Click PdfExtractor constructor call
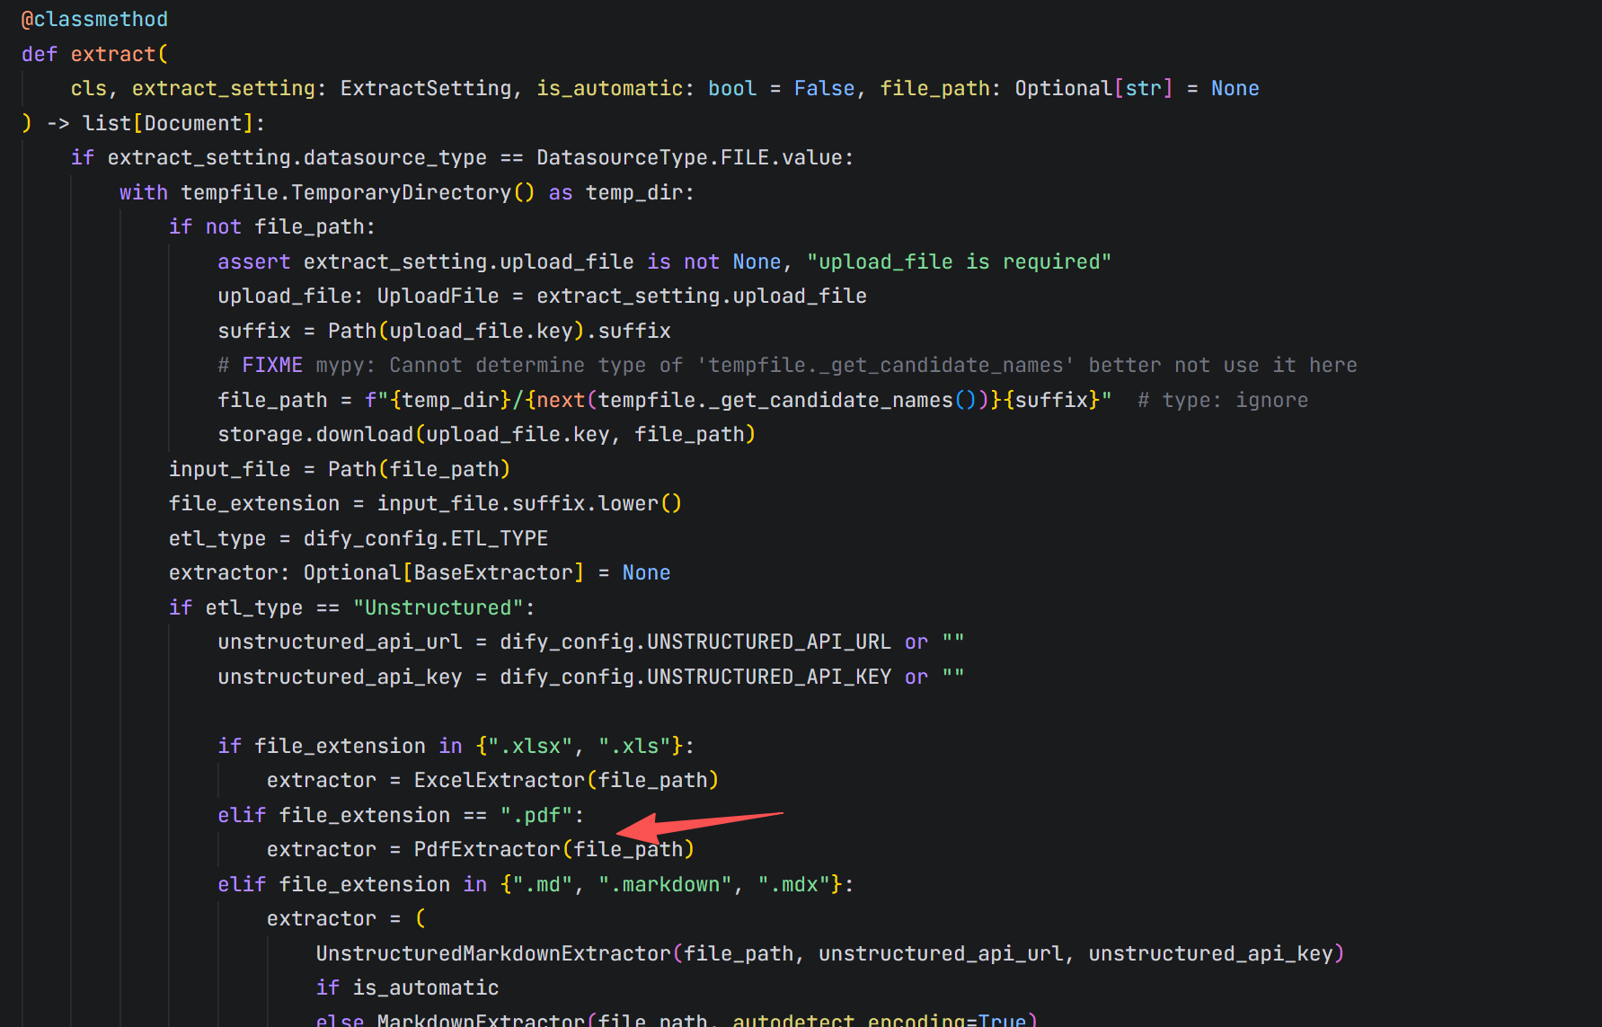 coord(554,849)
